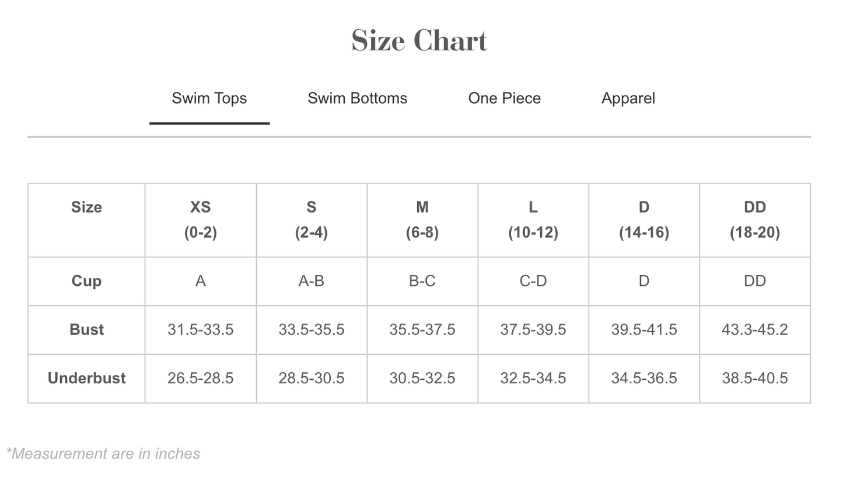
Task: Click the B-C cup cell
Action: [422, 281]
